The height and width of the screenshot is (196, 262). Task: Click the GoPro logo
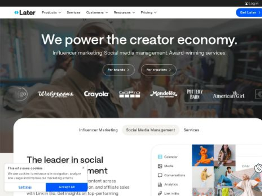(130, 94)
